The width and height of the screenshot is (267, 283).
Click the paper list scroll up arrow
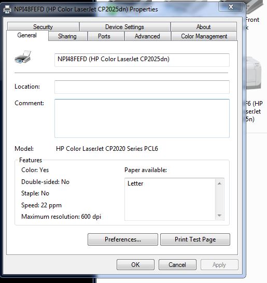coord(219,183)
